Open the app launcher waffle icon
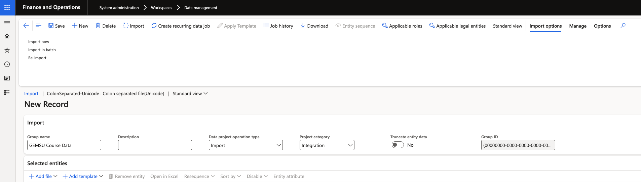 tap(7, 7)
